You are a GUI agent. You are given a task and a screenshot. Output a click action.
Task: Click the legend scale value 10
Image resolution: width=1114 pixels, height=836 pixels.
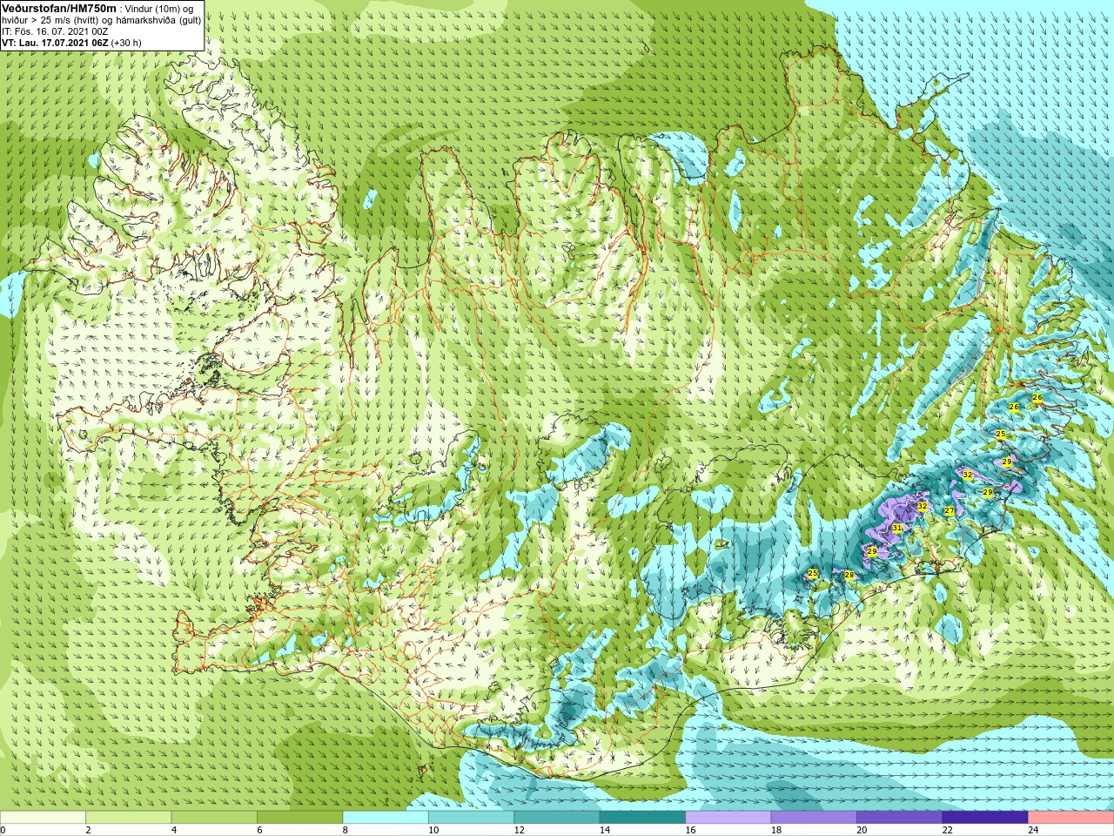[433, 830]
